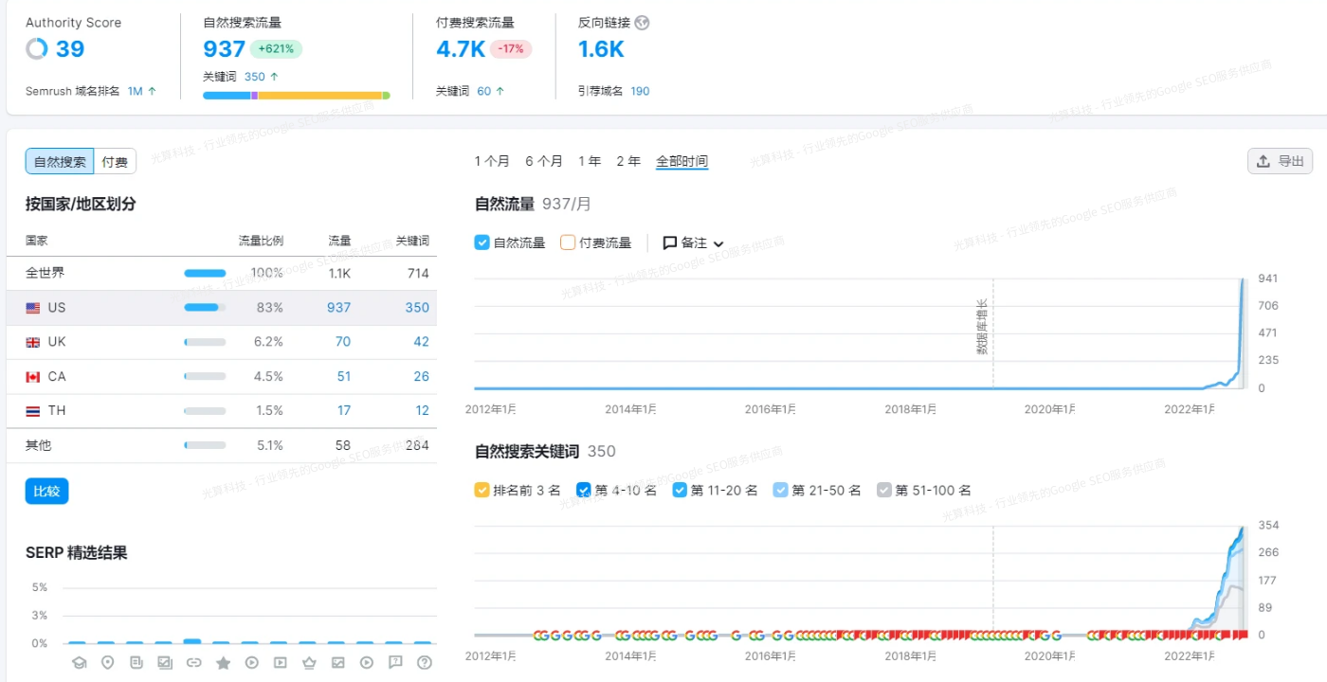The width and height of the screenshot is (1327, 682).
Task: Select the 1 年 time range option
Action: pos(590,161)
